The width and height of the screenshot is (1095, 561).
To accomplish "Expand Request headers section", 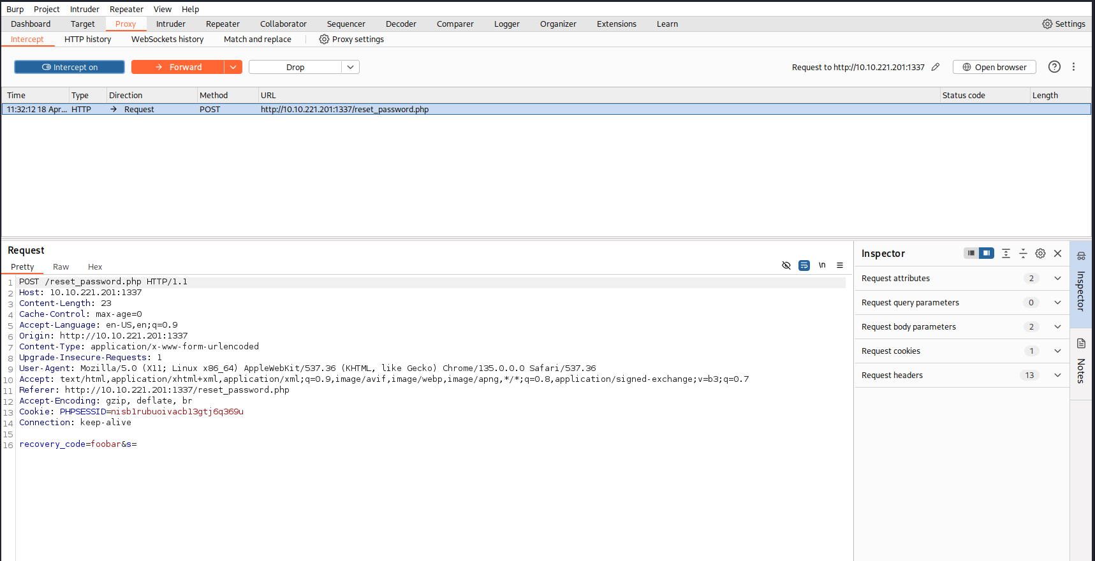I will click(x=962, y=375).
